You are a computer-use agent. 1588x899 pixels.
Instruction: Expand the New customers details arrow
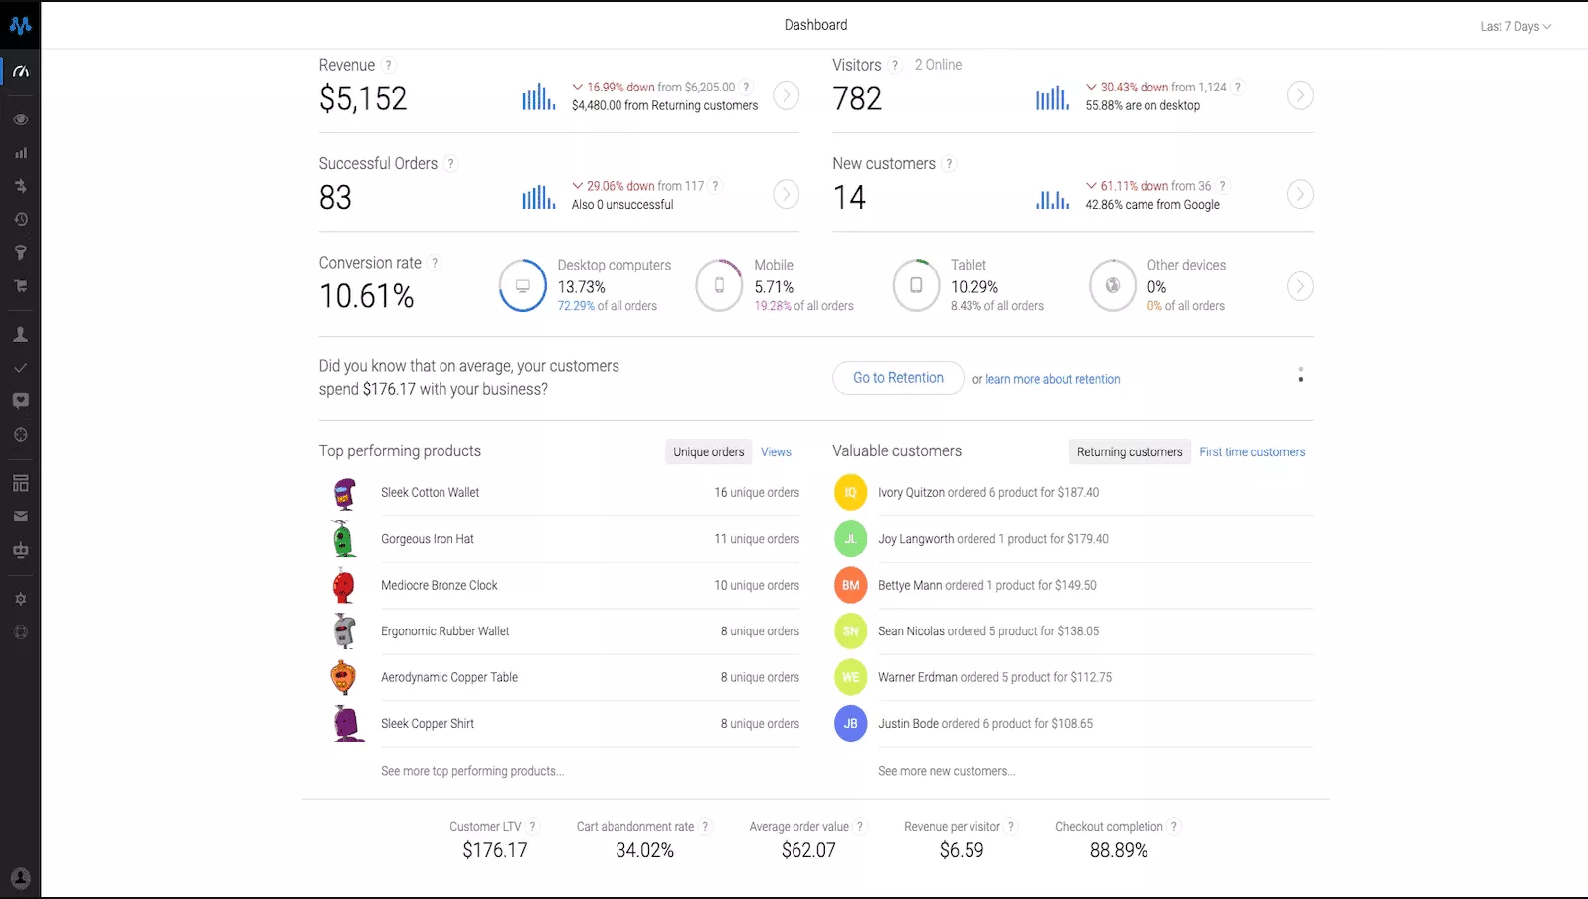click(x=1300, y=194)
